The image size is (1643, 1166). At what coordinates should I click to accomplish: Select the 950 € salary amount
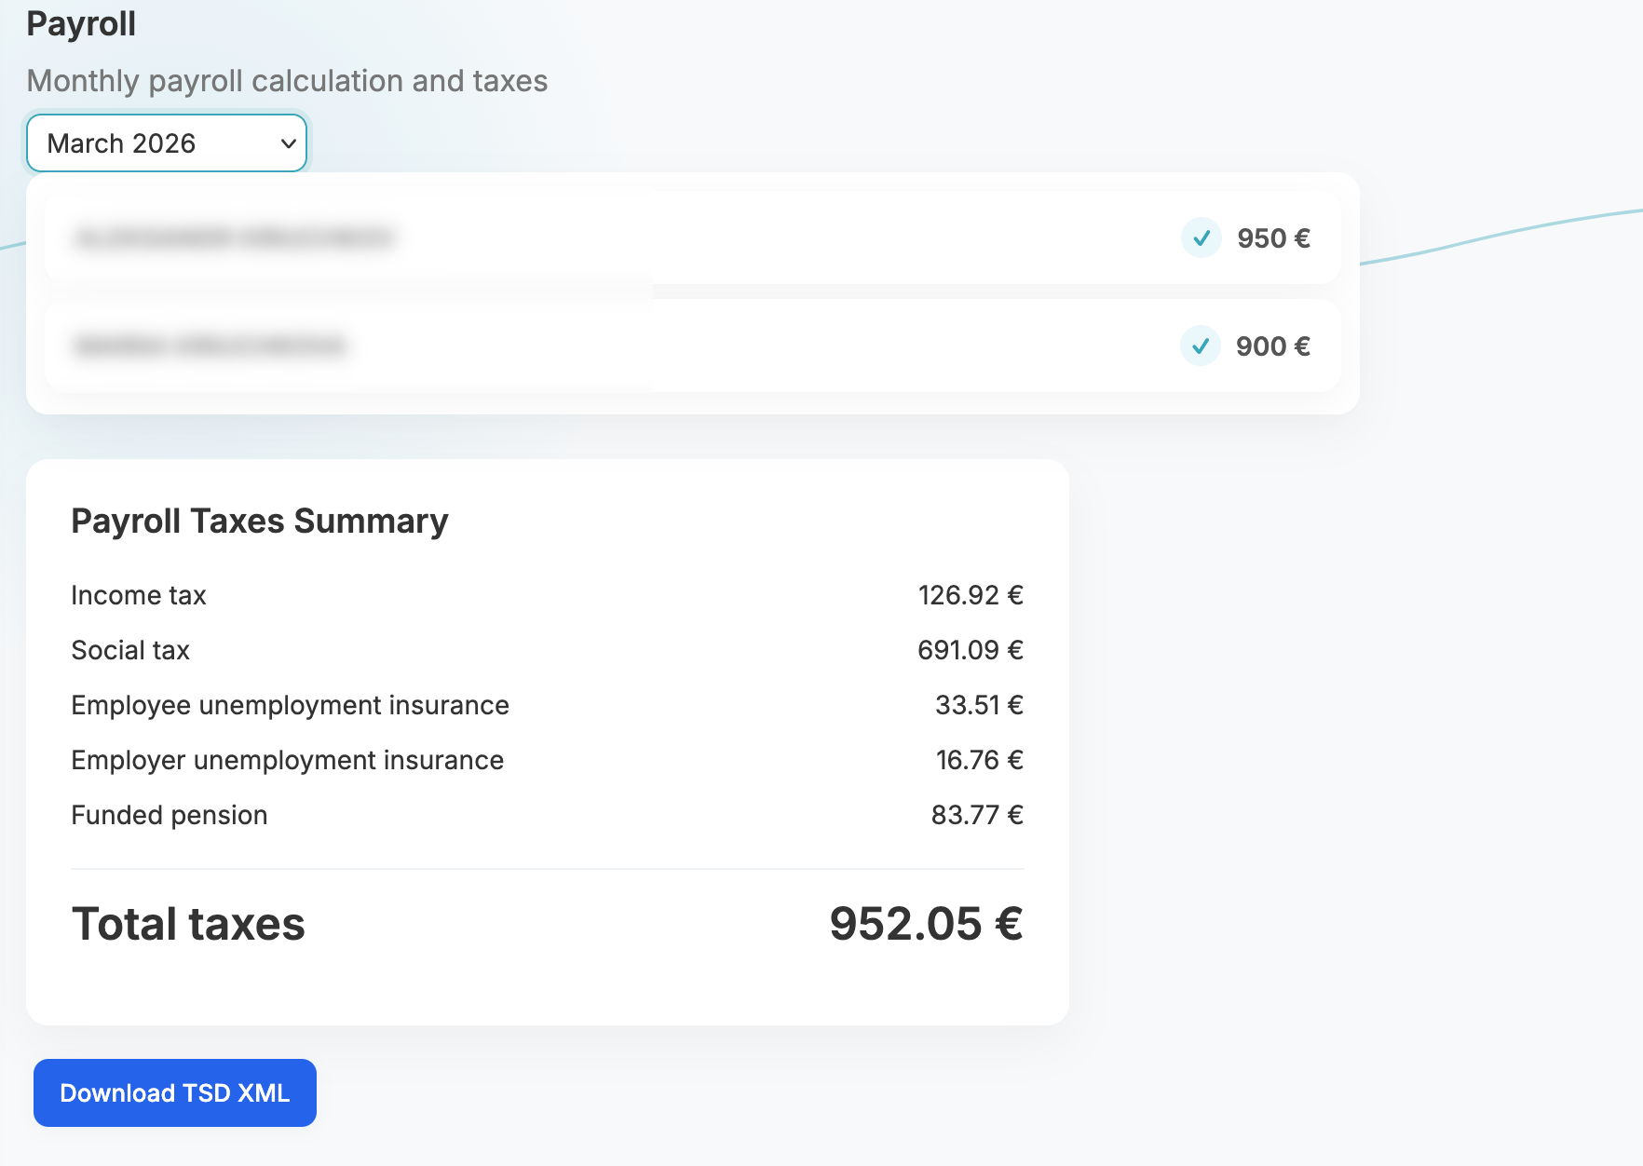click(x=1272, y=238)
